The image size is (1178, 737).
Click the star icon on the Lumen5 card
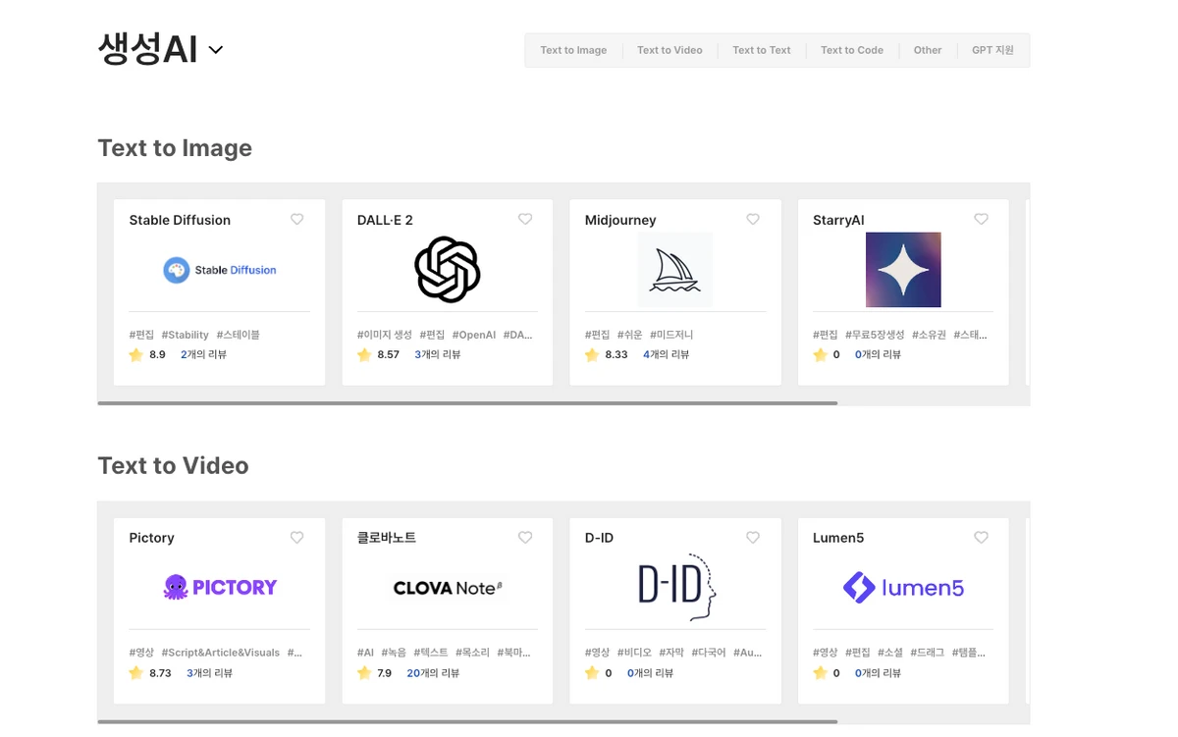click(x=820, y=673)
